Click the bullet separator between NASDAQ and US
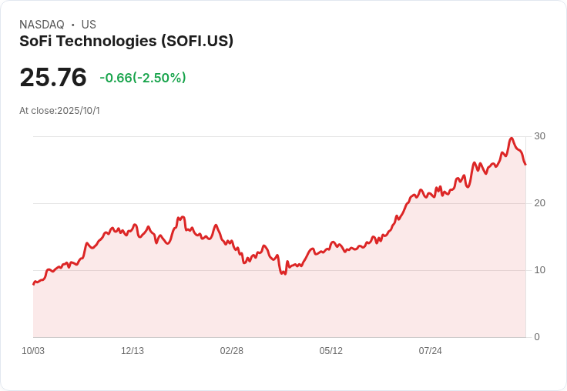 73,25
